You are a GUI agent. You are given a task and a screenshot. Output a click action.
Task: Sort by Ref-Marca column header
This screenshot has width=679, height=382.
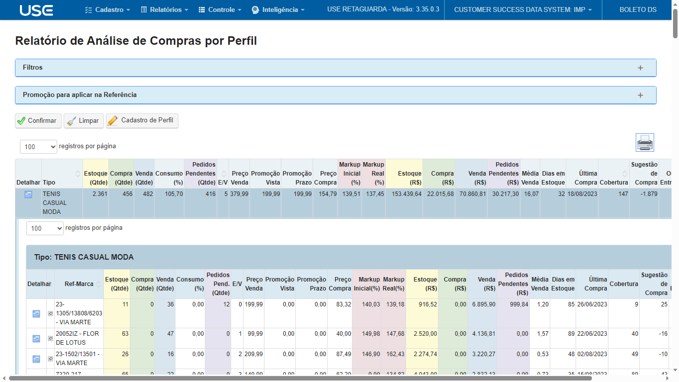point(80,284)
